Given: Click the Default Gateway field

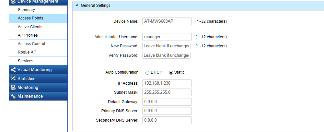Looking at the screenshot, I should point(167,102).
